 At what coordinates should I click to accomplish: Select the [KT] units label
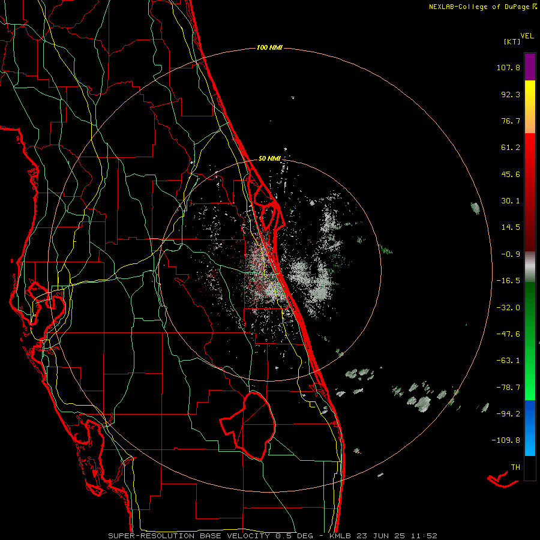[512, 41]
